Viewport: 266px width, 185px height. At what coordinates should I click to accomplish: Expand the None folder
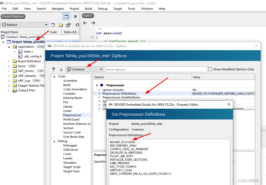[9, 66]
